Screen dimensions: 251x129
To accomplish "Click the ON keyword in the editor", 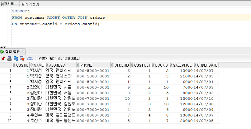I will [x=15, y=24].
